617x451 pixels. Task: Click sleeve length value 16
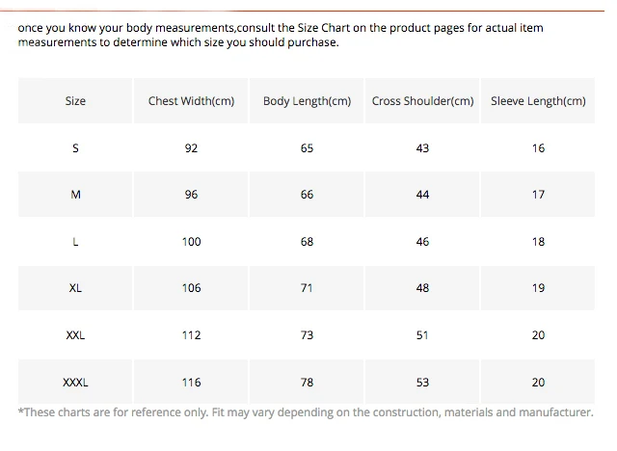pos(538,148)
